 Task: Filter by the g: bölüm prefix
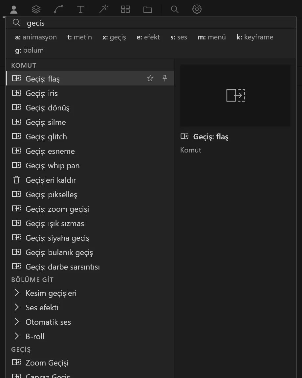[30, 50]
